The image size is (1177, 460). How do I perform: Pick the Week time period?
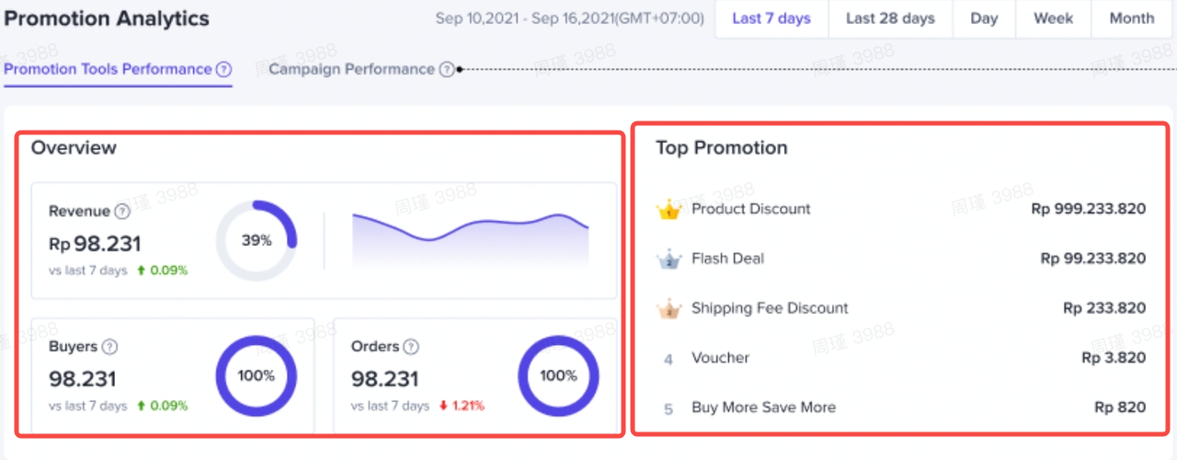click(1053, 18)
